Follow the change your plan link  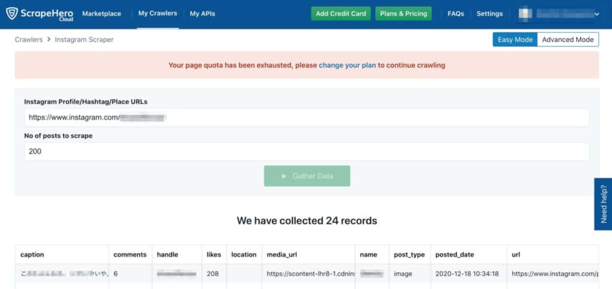pyautogui.click(x=347, y=65)
